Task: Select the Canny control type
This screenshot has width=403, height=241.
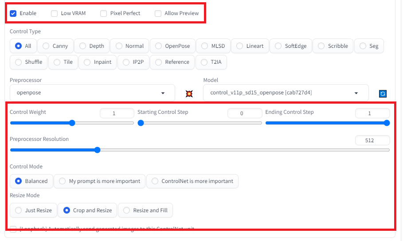Action: 55,46
